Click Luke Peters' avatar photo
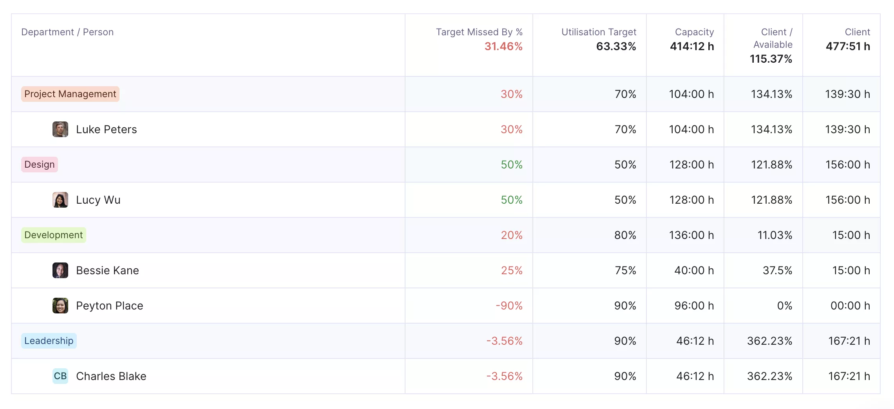Screen dimensions: 894x409 tap(60, 129)
